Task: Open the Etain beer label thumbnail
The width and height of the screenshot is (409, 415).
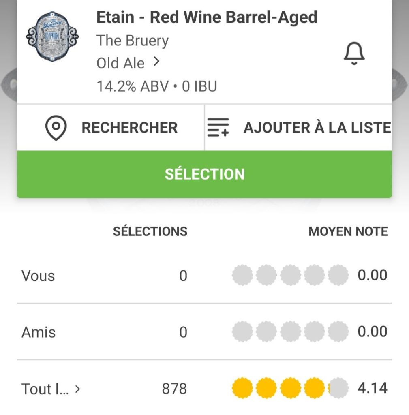Action: 52,37
